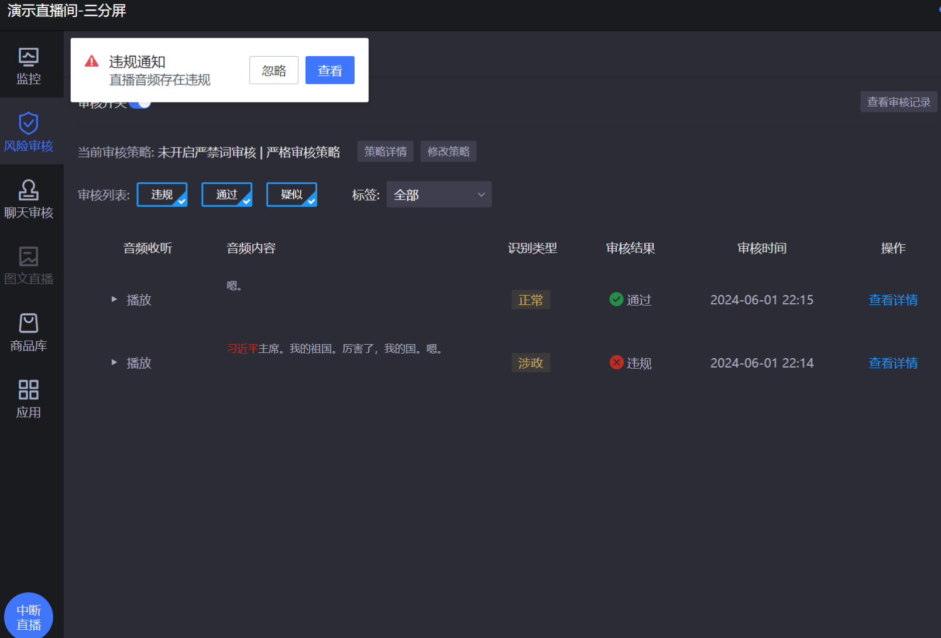This screenshot has width=941, height=638.
Task: Click 查看 on the violation notice
Action: coord(330,70)
